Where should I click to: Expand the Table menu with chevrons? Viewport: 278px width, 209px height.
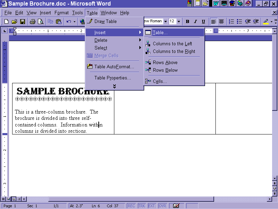coord(114,86)
